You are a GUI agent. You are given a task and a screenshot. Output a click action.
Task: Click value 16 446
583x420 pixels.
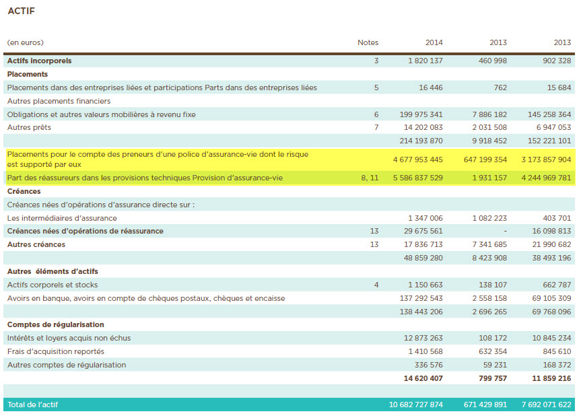click(x=431, y=87)
